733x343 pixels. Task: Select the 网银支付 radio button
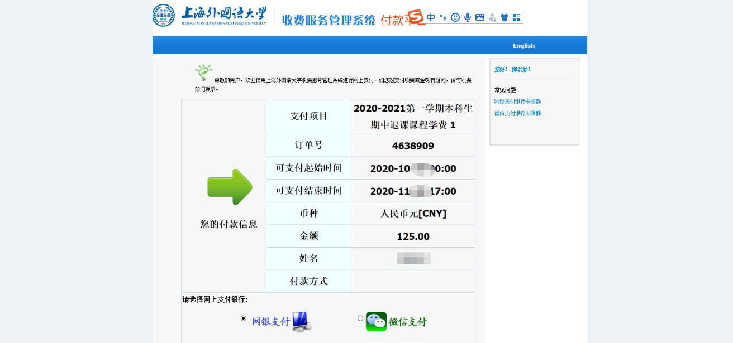[x=243, y=318]
